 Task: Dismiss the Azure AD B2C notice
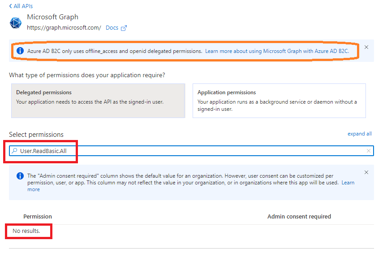[x=366, y=47]
